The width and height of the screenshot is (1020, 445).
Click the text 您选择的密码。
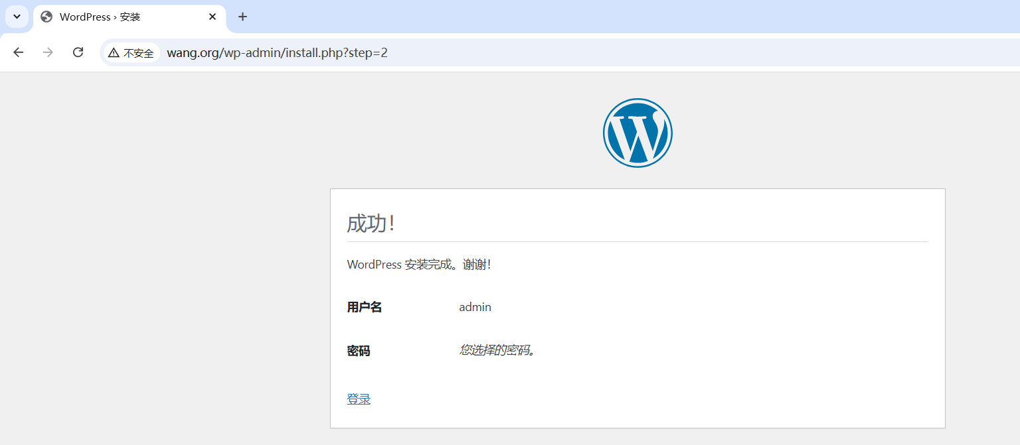497,350
